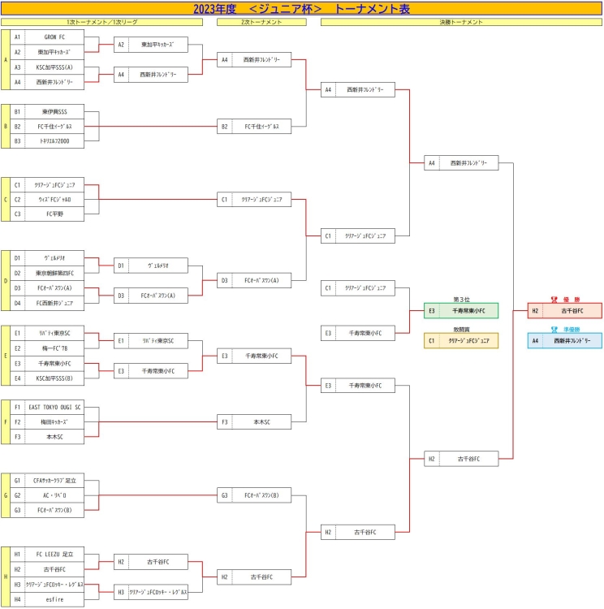
Task: Select the 決勝トーナメント header
Action: click(461, 23)
